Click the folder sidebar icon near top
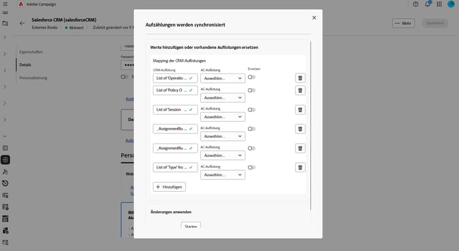Viewport: 459px width, 251px height. click(x=6, y=23)
